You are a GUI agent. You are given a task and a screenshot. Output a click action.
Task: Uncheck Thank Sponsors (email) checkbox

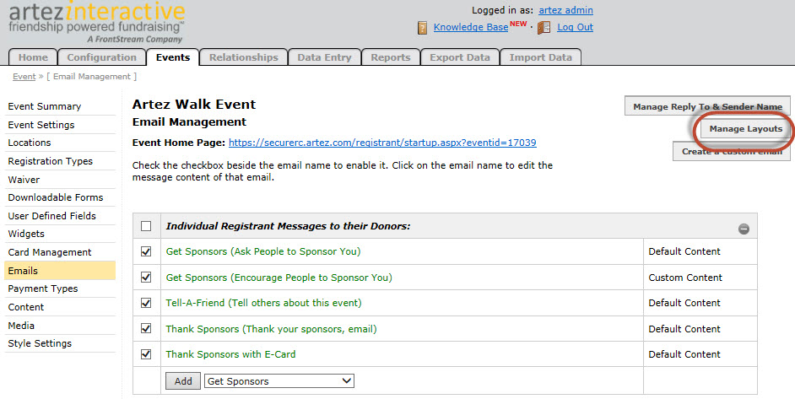coord(146,328)
